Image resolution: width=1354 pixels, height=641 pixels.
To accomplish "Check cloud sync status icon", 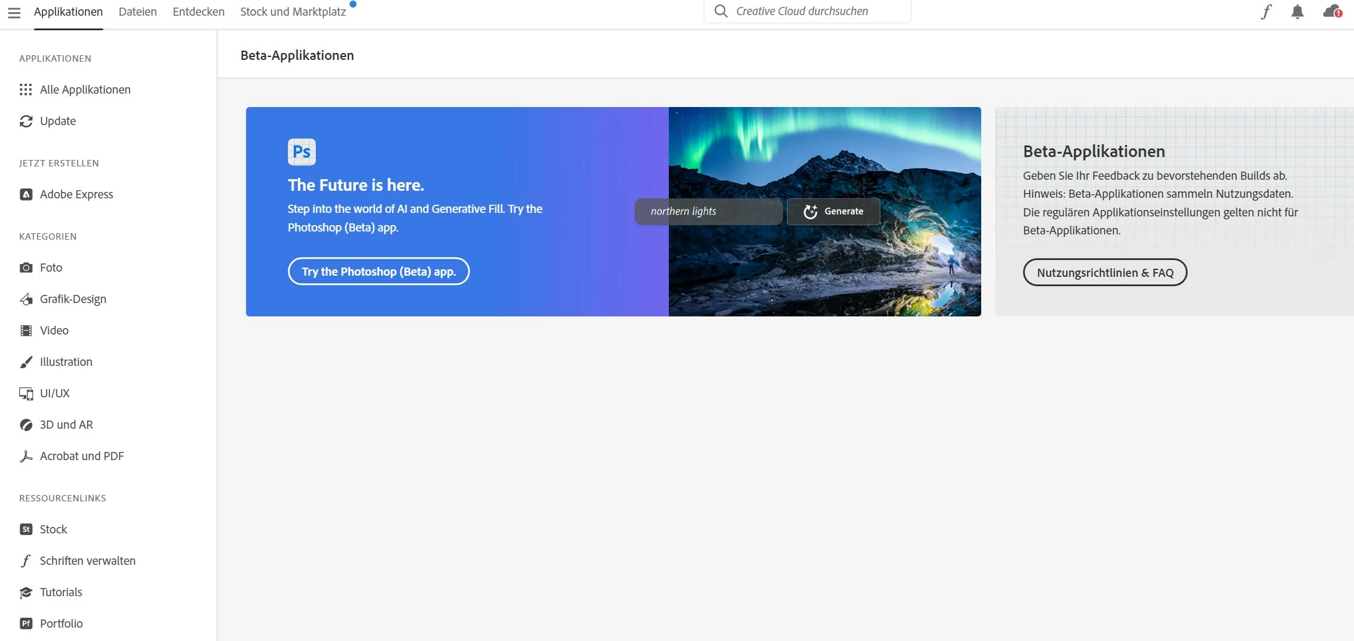I will (x=1332, y=12).
